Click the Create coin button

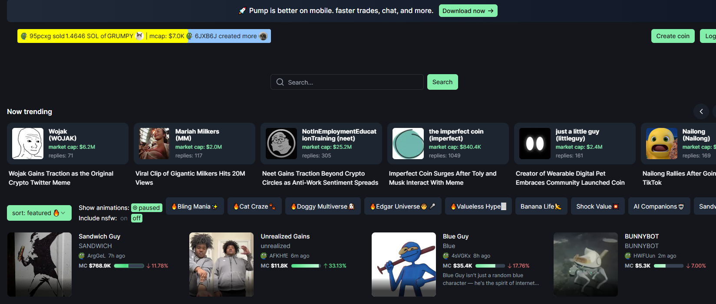[x=673, y=36]
